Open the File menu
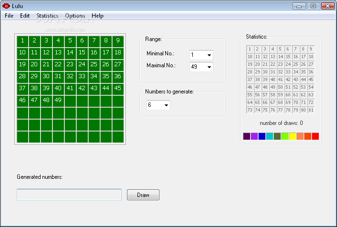Screen dimensions: 337x227 click(9, 16)
